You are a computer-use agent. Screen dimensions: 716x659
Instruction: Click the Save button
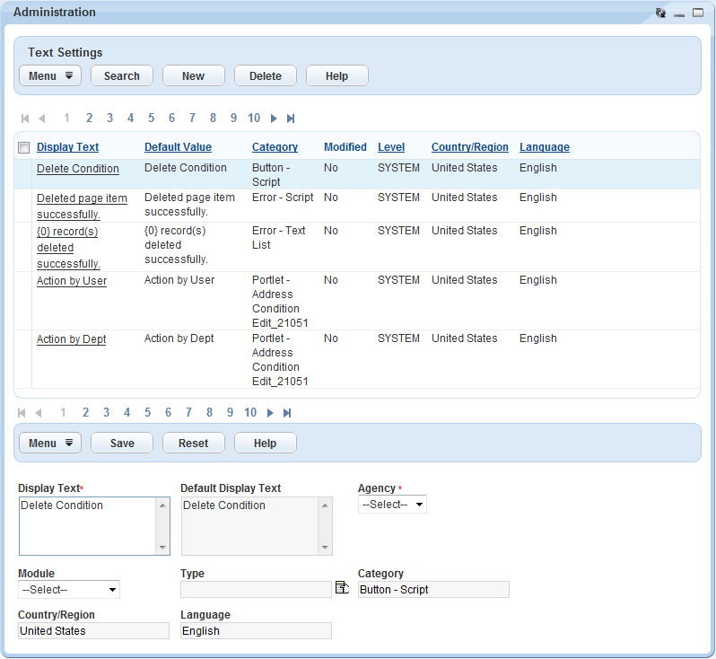tap(122, 444)
